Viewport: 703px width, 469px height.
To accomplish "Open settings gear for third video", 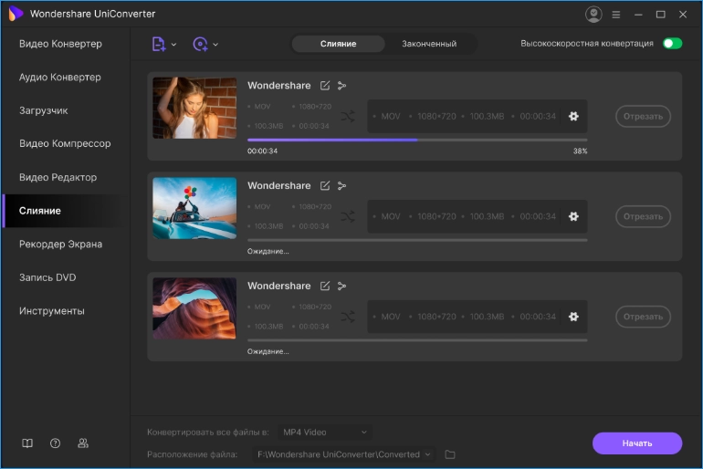I will click(573, 317).
